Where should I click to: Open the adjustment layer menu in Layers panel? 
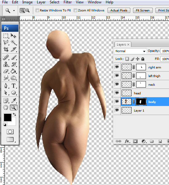tap(144, 141)
